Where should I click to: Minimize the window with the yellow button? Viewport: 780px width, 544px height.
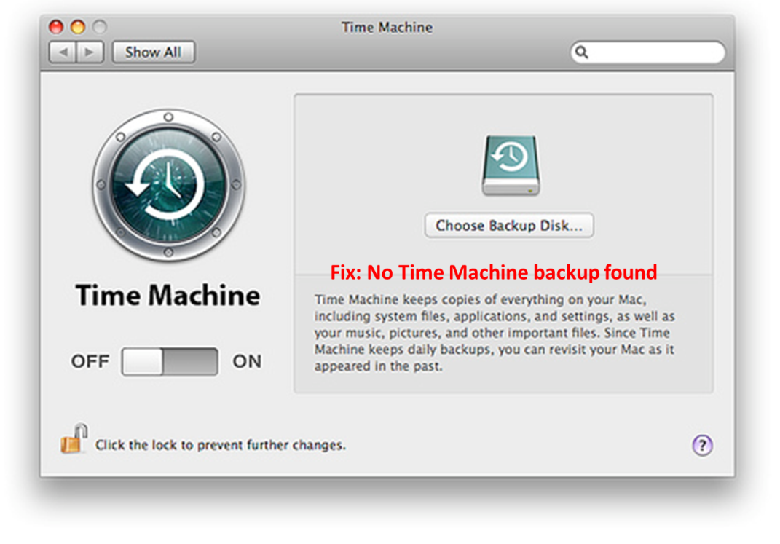77,28
